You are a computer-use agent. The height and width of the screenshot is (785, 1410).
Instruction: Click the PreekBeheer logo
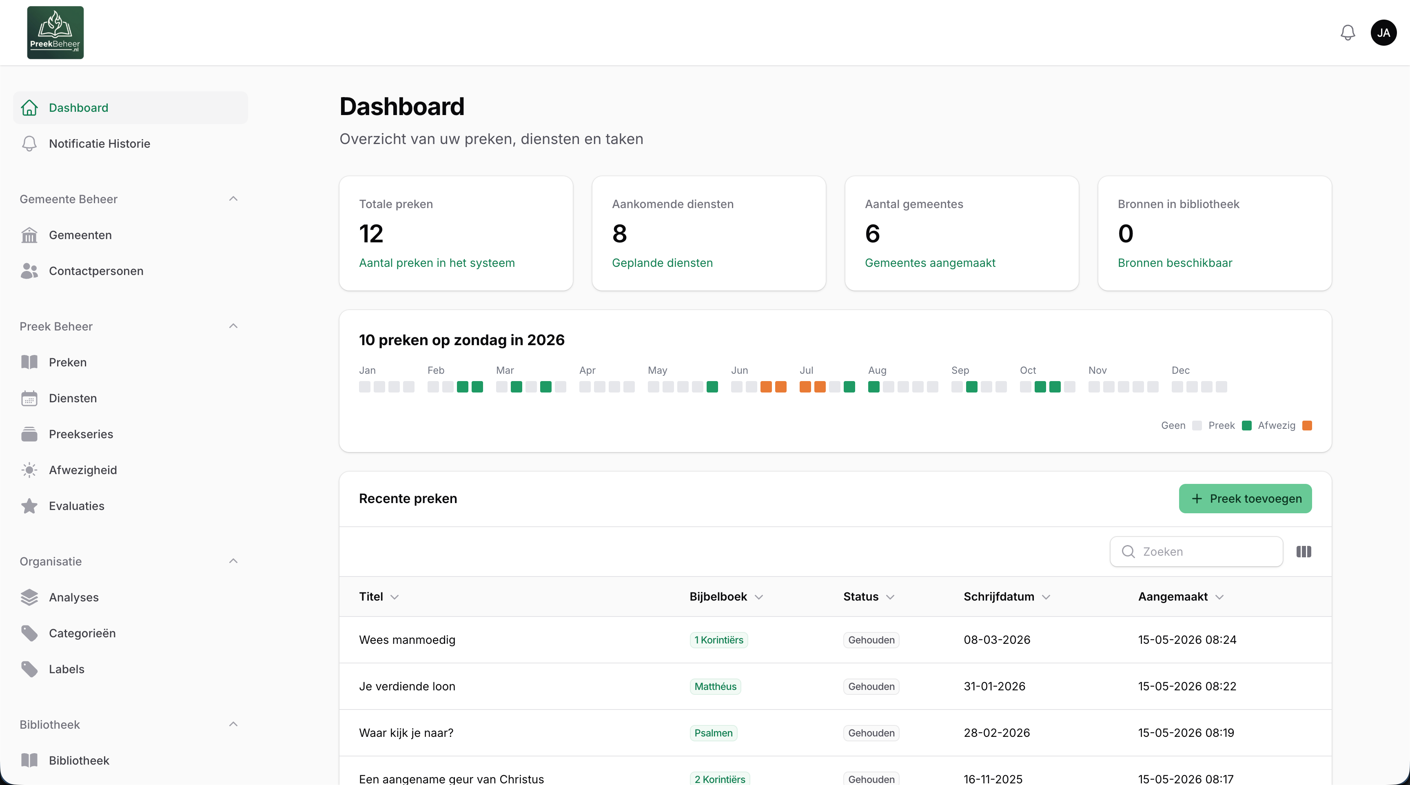(55, 32)
